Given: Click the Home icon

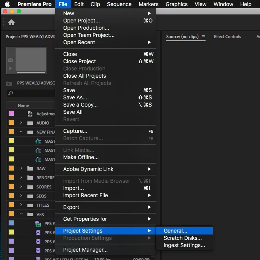Looking at the screenshot, I should click(x=11, y=22).
